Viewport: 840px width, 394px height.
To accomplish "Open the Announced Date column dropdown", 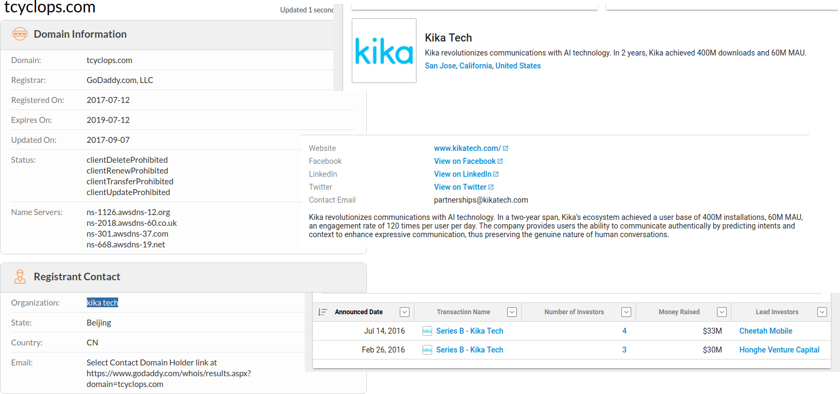I will click(405, 312).
